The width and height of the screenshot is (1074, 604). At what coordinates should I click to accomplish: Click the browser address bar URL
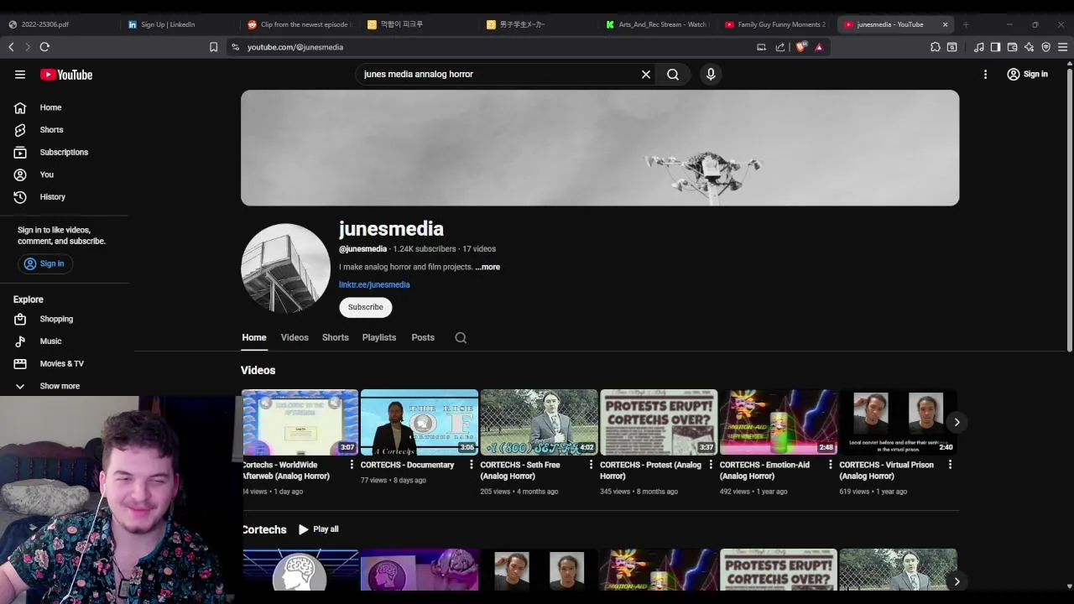[x=295, y=47]
